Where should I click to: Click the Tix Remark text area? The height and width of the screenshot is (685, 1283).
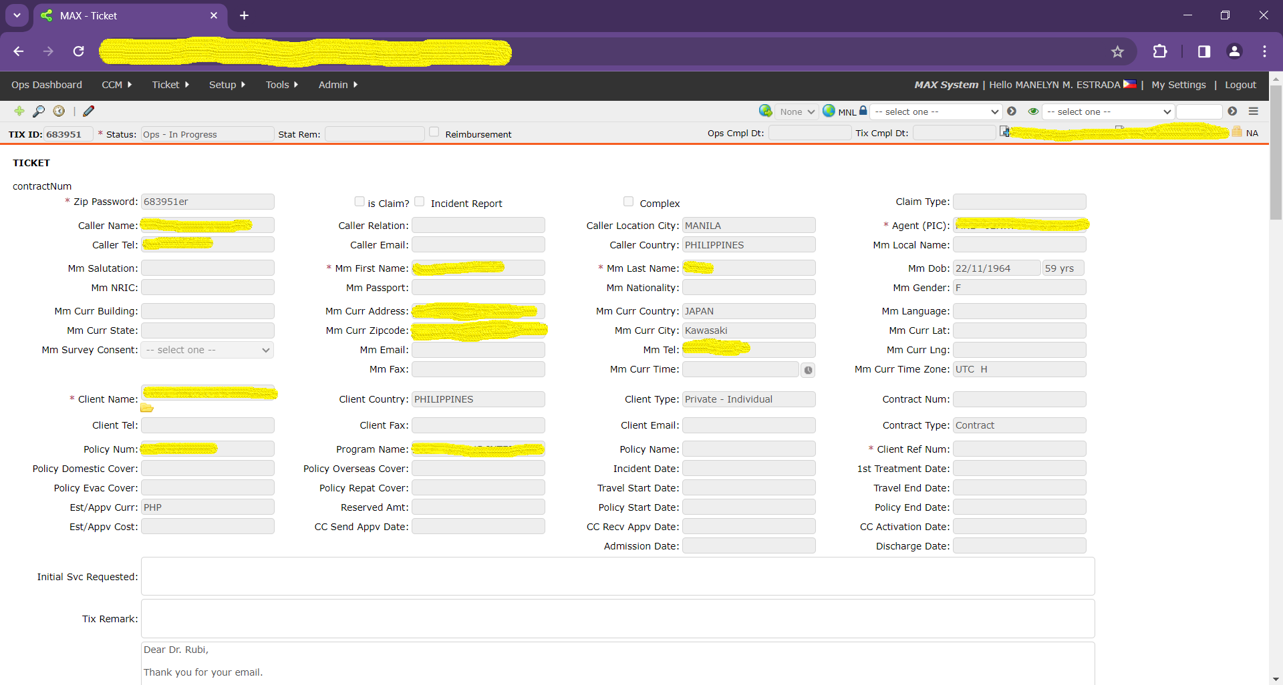(x=617, y=618)
